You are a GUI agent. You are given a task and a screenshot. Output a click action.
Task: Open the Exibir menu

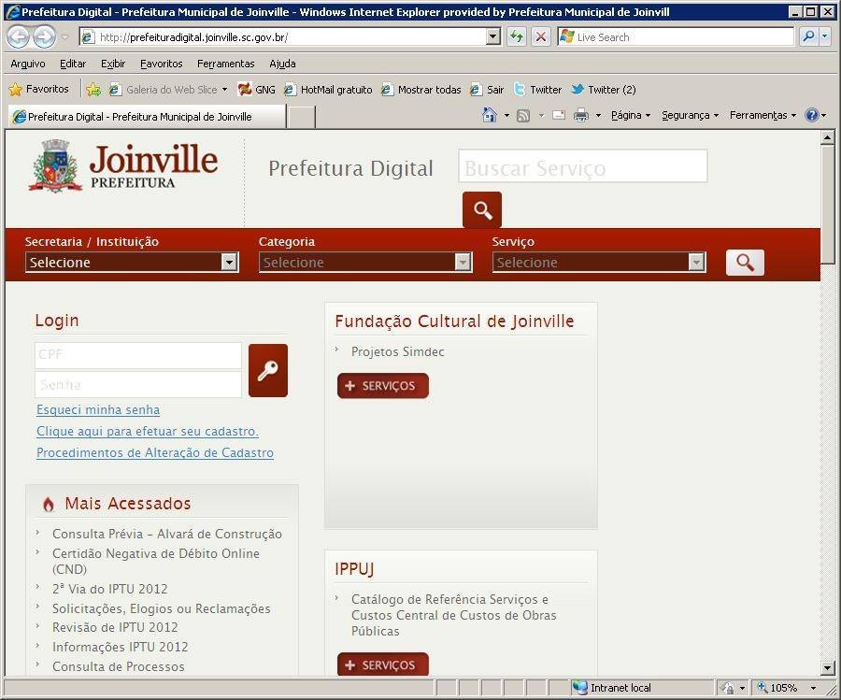tap(113, 64)
